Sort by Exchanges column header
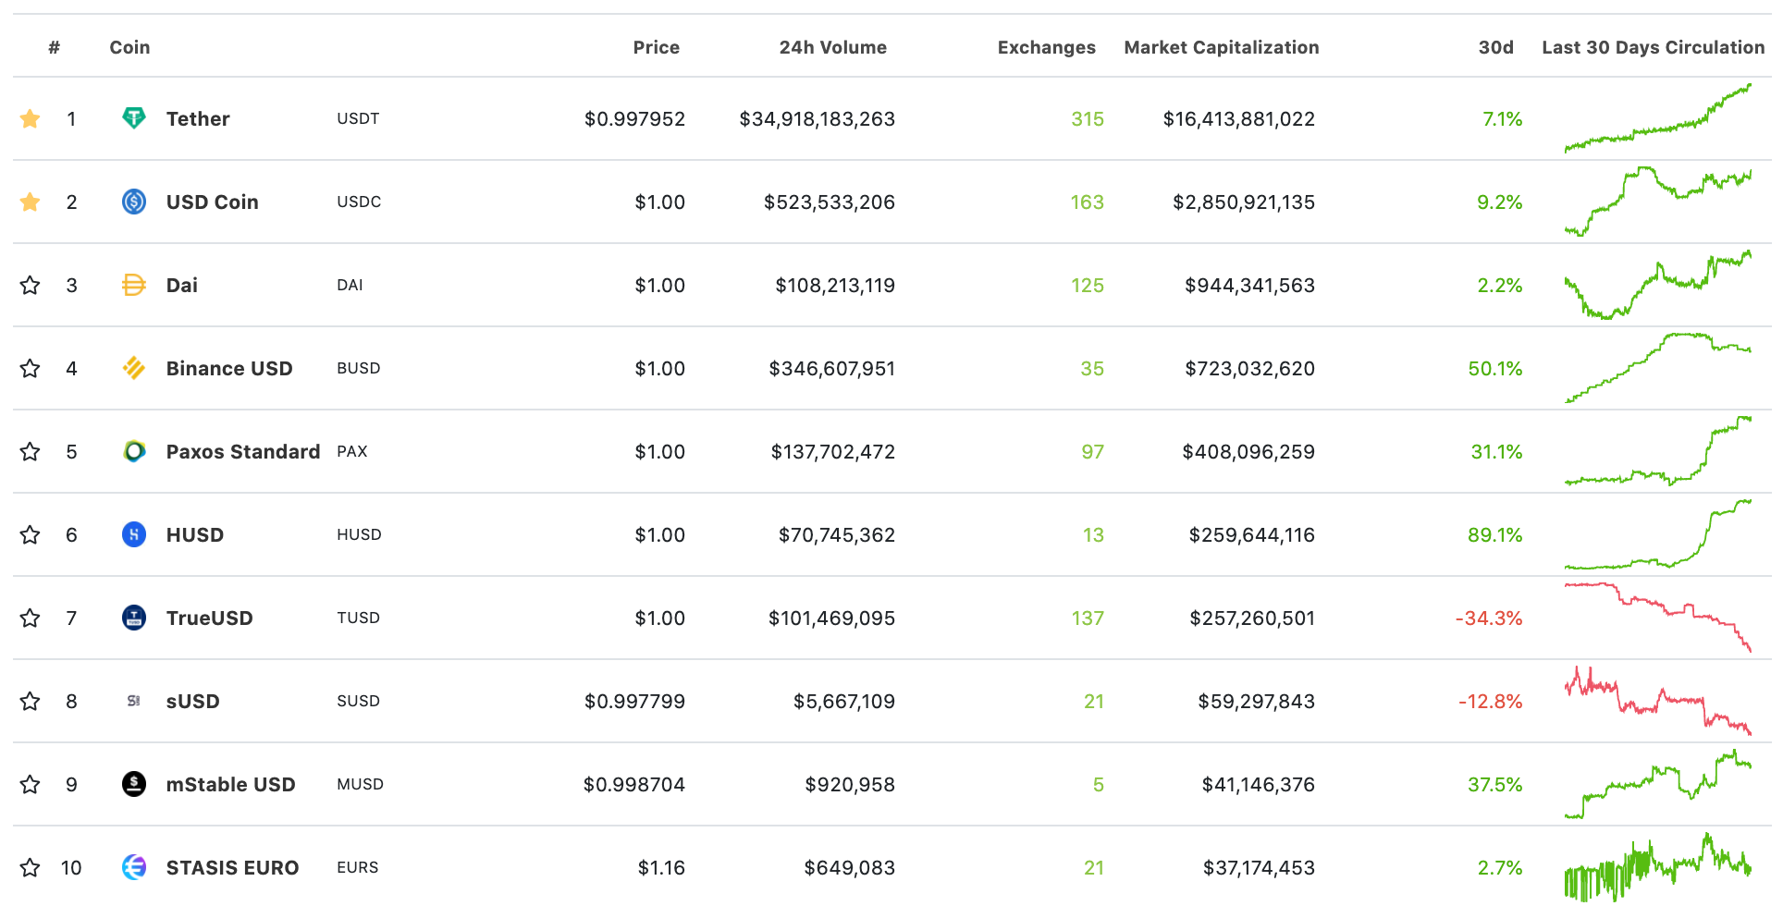The height and width of the screenshot is (906, 1783). click(1047, 47)
